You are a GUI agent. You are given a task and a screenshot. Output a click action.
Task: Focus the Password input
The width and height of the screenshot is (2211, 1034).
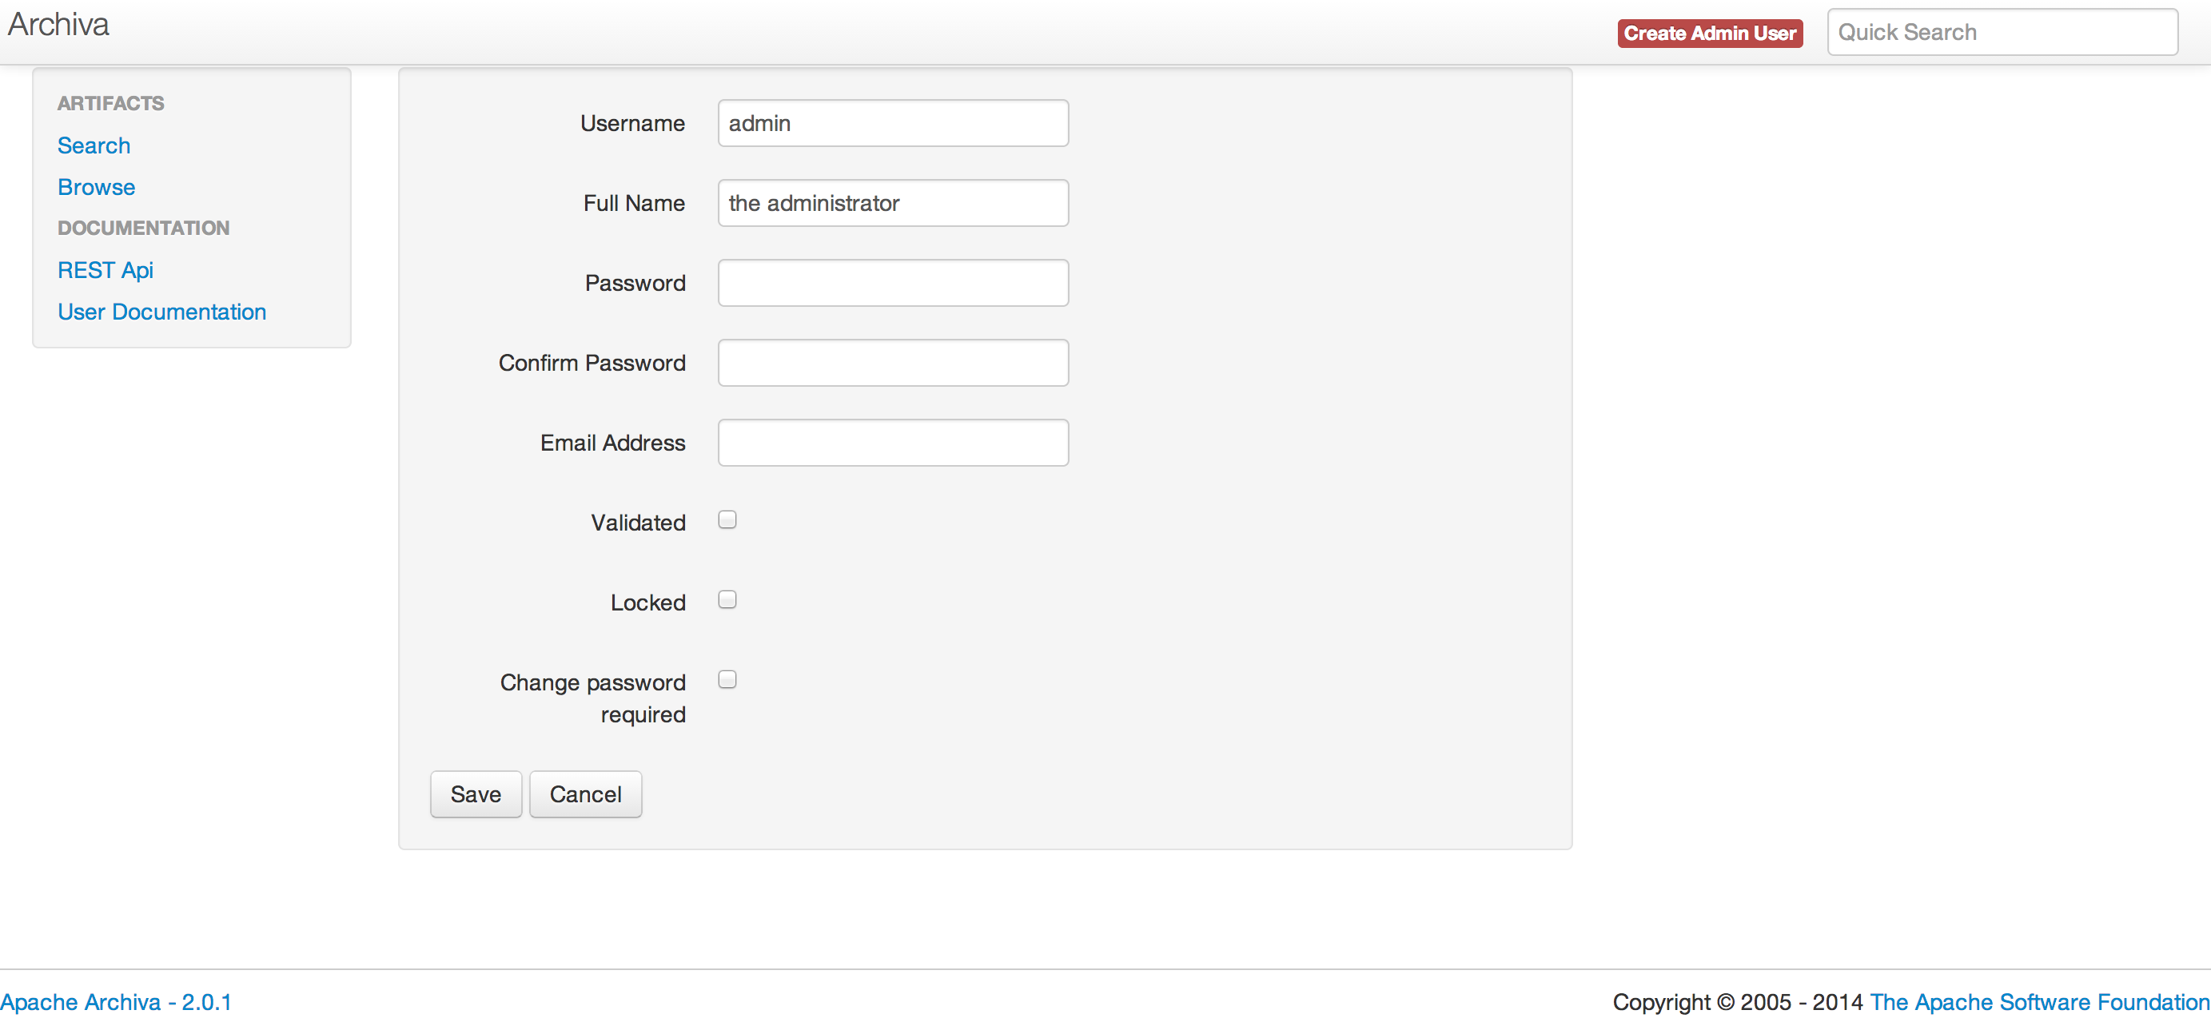click(893, 283)
